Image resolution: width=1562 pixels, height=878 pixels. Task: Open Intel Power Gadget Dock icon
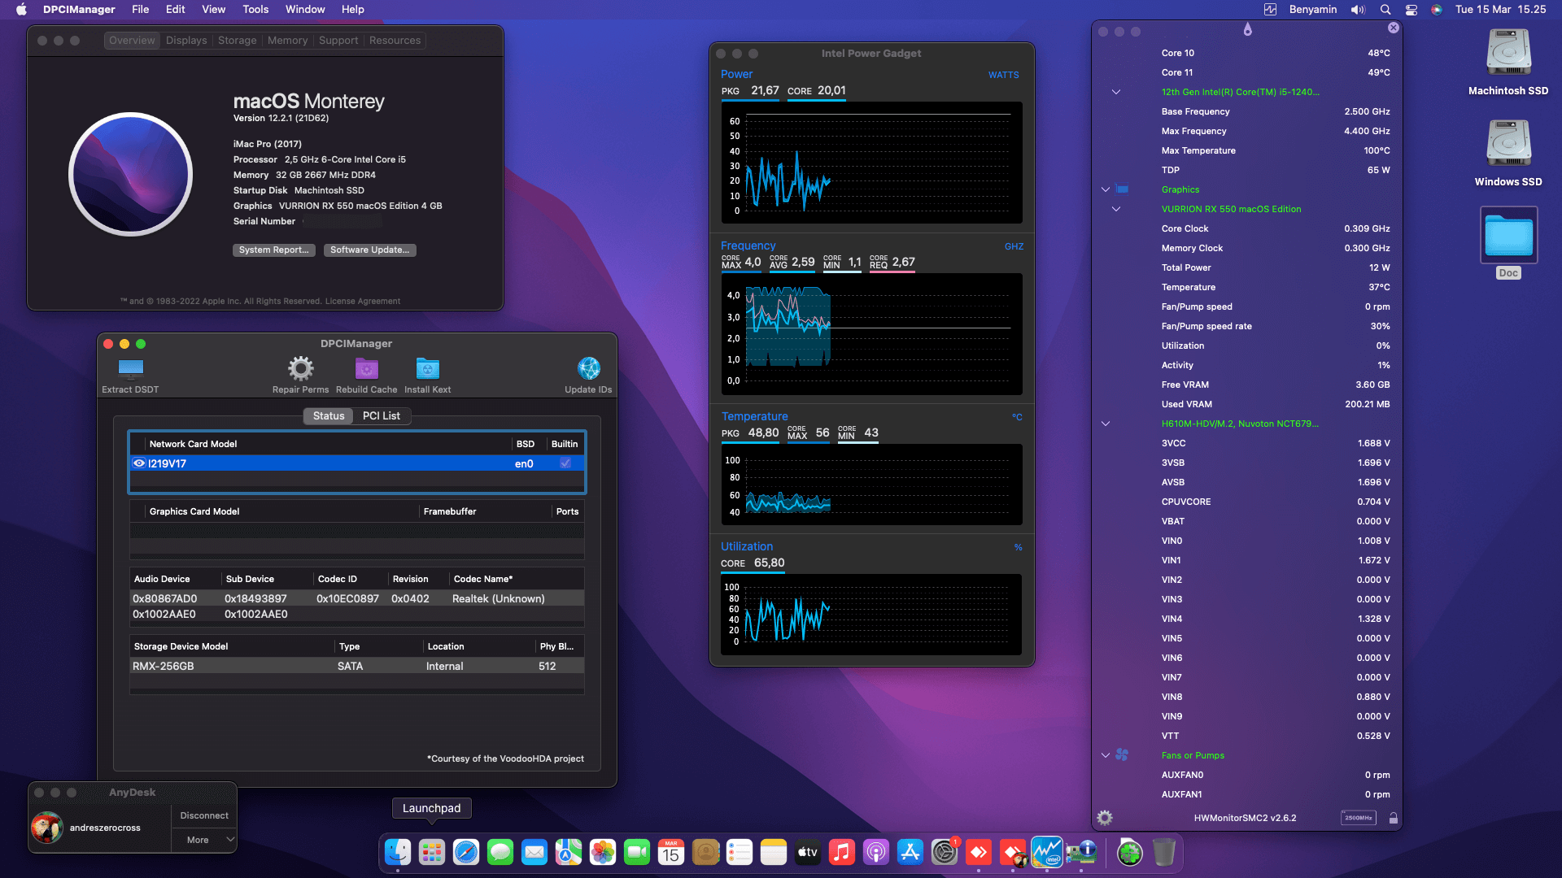(x=1047, y=852)
